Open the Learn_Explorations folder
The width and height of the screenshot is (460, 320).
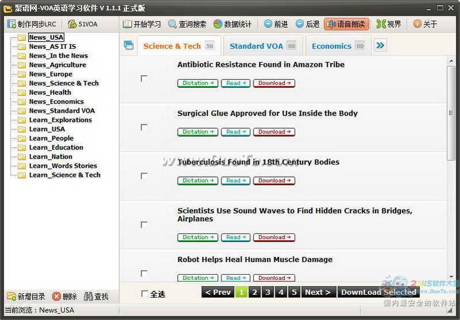pos(60,120)
